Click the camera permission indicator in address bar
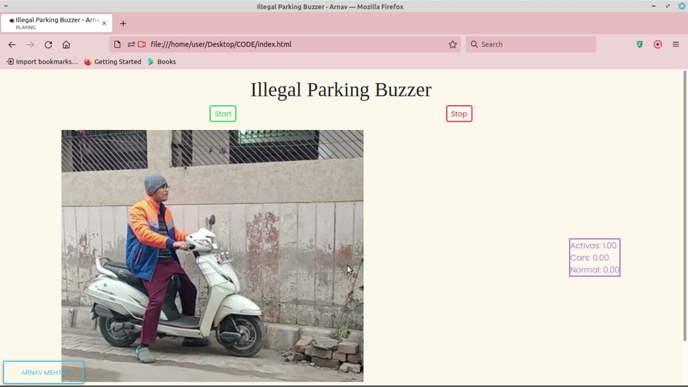The image size is (688, 387). [142, 45]
